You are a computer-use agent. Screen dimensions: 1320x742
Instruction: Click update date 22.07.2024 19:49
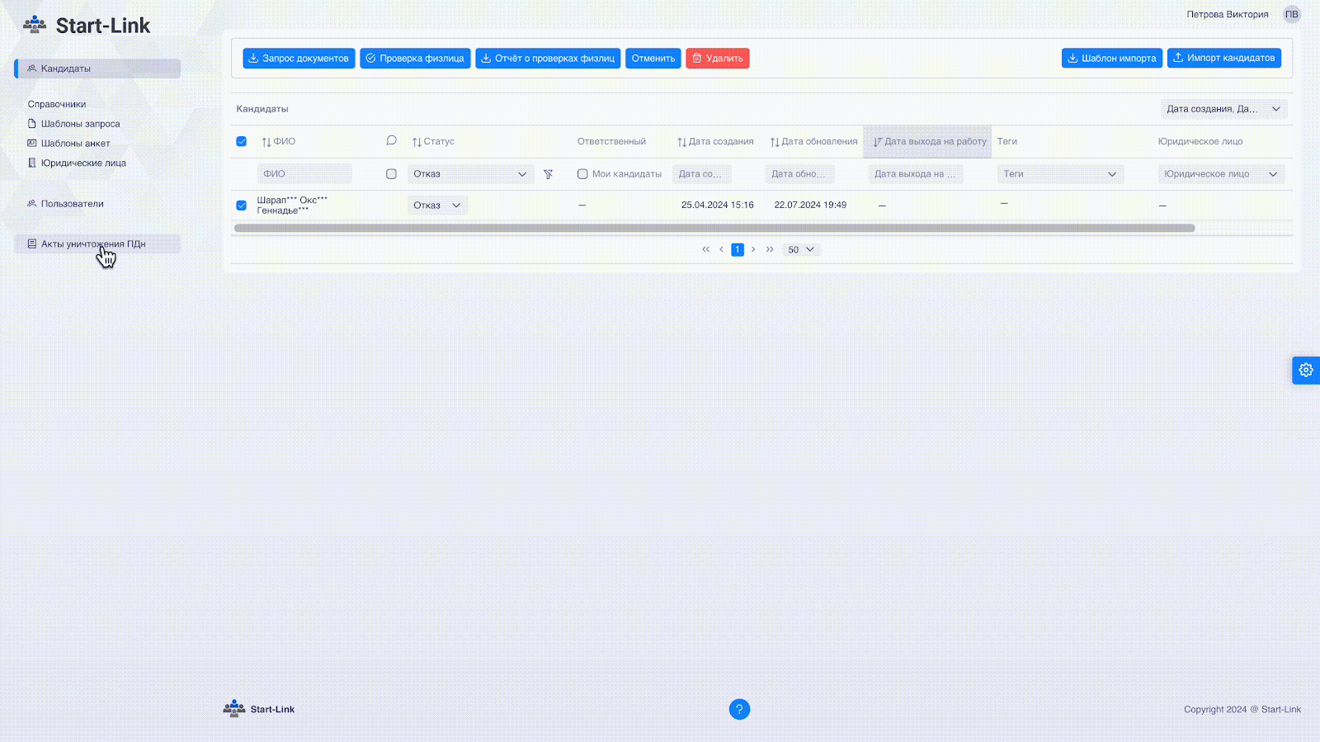(x=810, y=206)
